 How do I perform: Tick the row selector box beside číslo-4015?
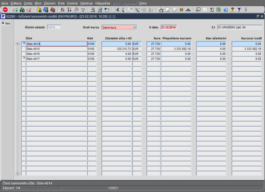click(x=24, y=49)
